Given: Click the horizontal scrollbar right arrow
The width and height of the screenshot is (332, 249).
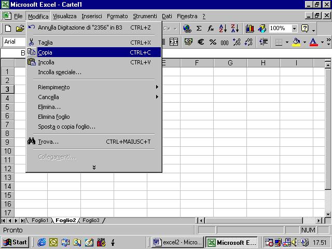Looking at the screenshot, I should pos(319,220).
